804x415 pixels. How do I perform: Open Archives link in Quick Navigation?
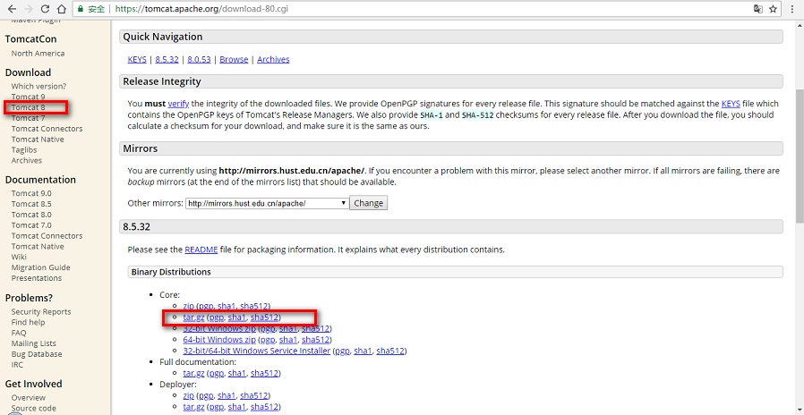pyautogui.click(x=273, y=59)
